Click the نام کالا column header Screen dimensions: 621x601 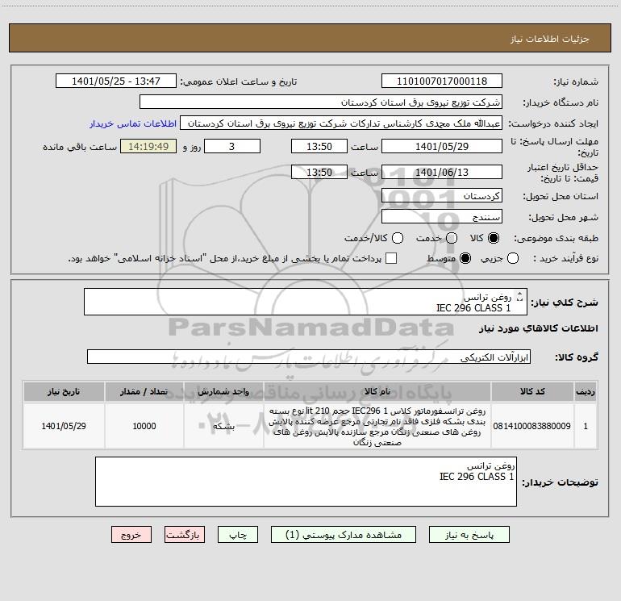tap(377, 391)
